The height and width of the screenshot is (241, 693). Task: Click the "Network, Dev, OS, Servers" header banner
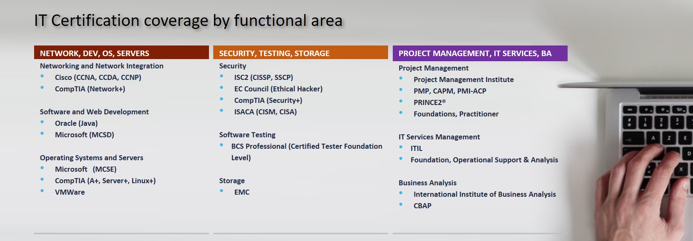click(x=121, y=53)
